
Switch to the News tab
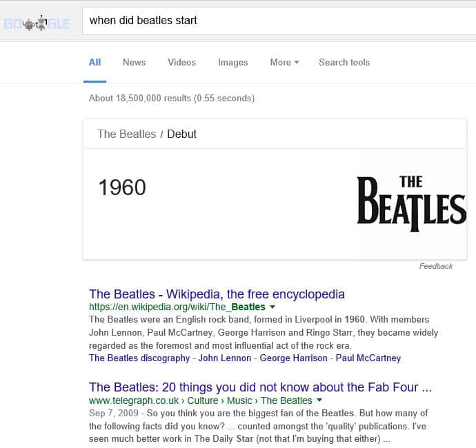[x=134, y=62]
